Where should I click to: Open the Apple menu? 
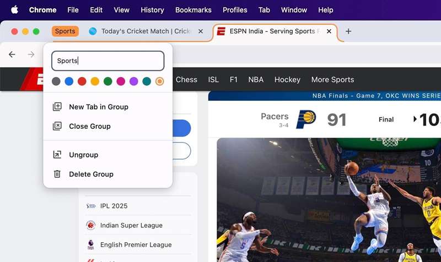click(x=14, y=10)
